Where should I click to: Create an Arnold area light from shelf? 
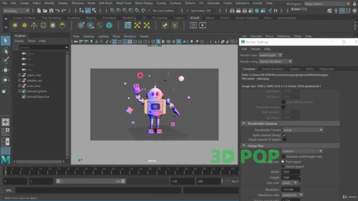click(x=15, y=25)
